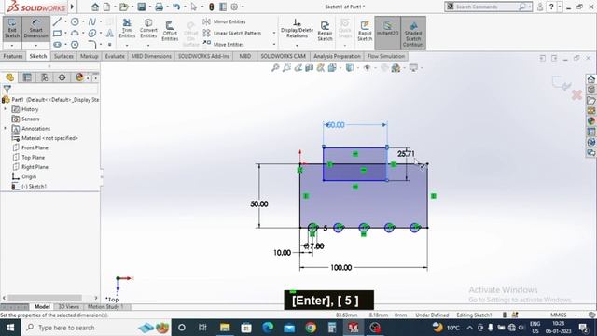
Task: Expand the Annotations tree node
Action: point(5,129)
